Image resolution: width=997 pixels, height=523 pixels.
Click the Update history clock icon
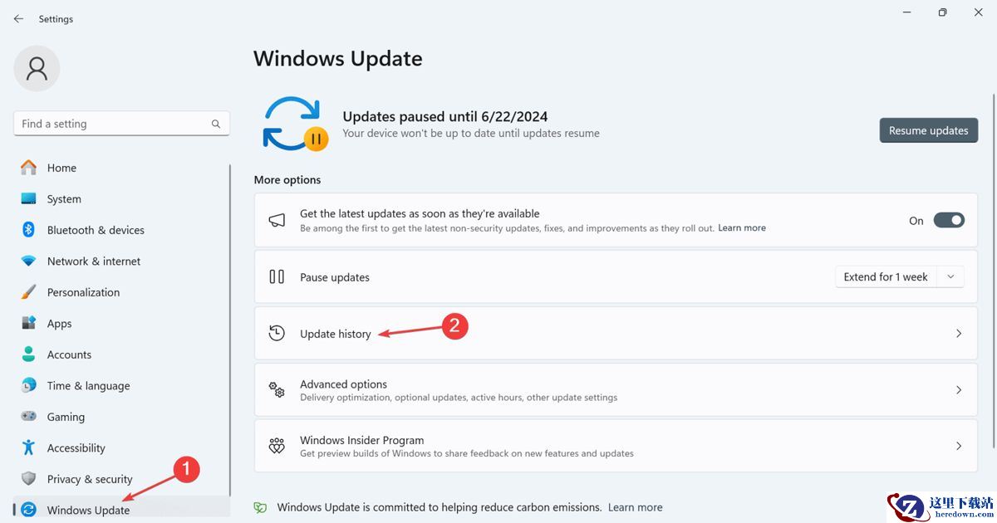tap(277, 334)
